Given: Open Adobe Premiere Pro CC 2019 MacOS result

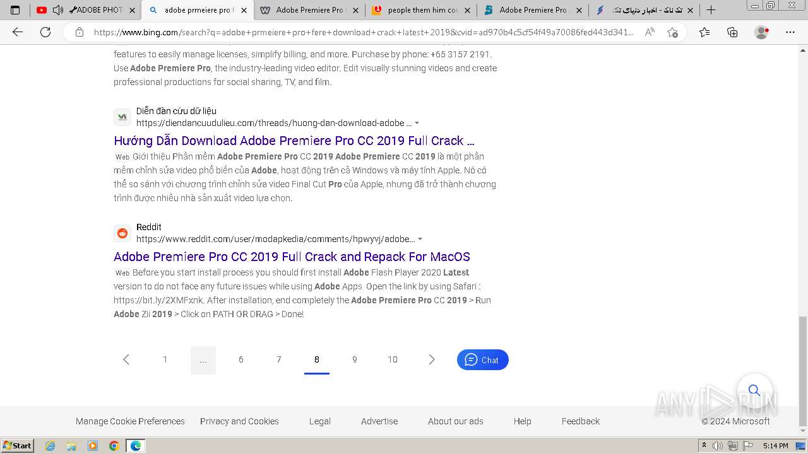Looking at the screenshot, I should (292, 257).
